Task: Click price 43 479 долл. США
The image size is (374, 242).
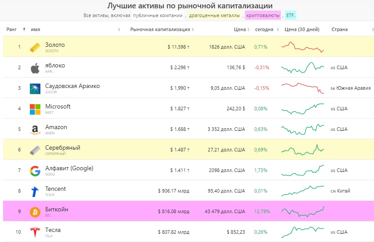Action: pyautogui.click(x=225, y=211)
